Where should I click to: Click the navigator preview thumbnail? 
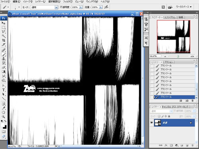[174, 37]
